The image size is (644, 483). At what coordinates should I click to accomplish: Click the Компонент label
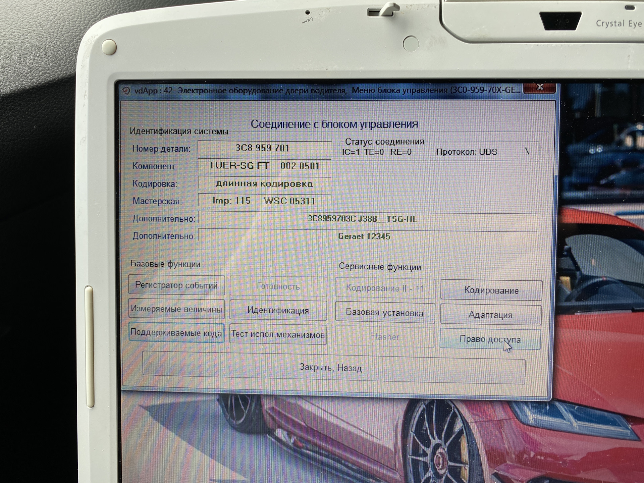pyautogui.click(x=155, y=166)
